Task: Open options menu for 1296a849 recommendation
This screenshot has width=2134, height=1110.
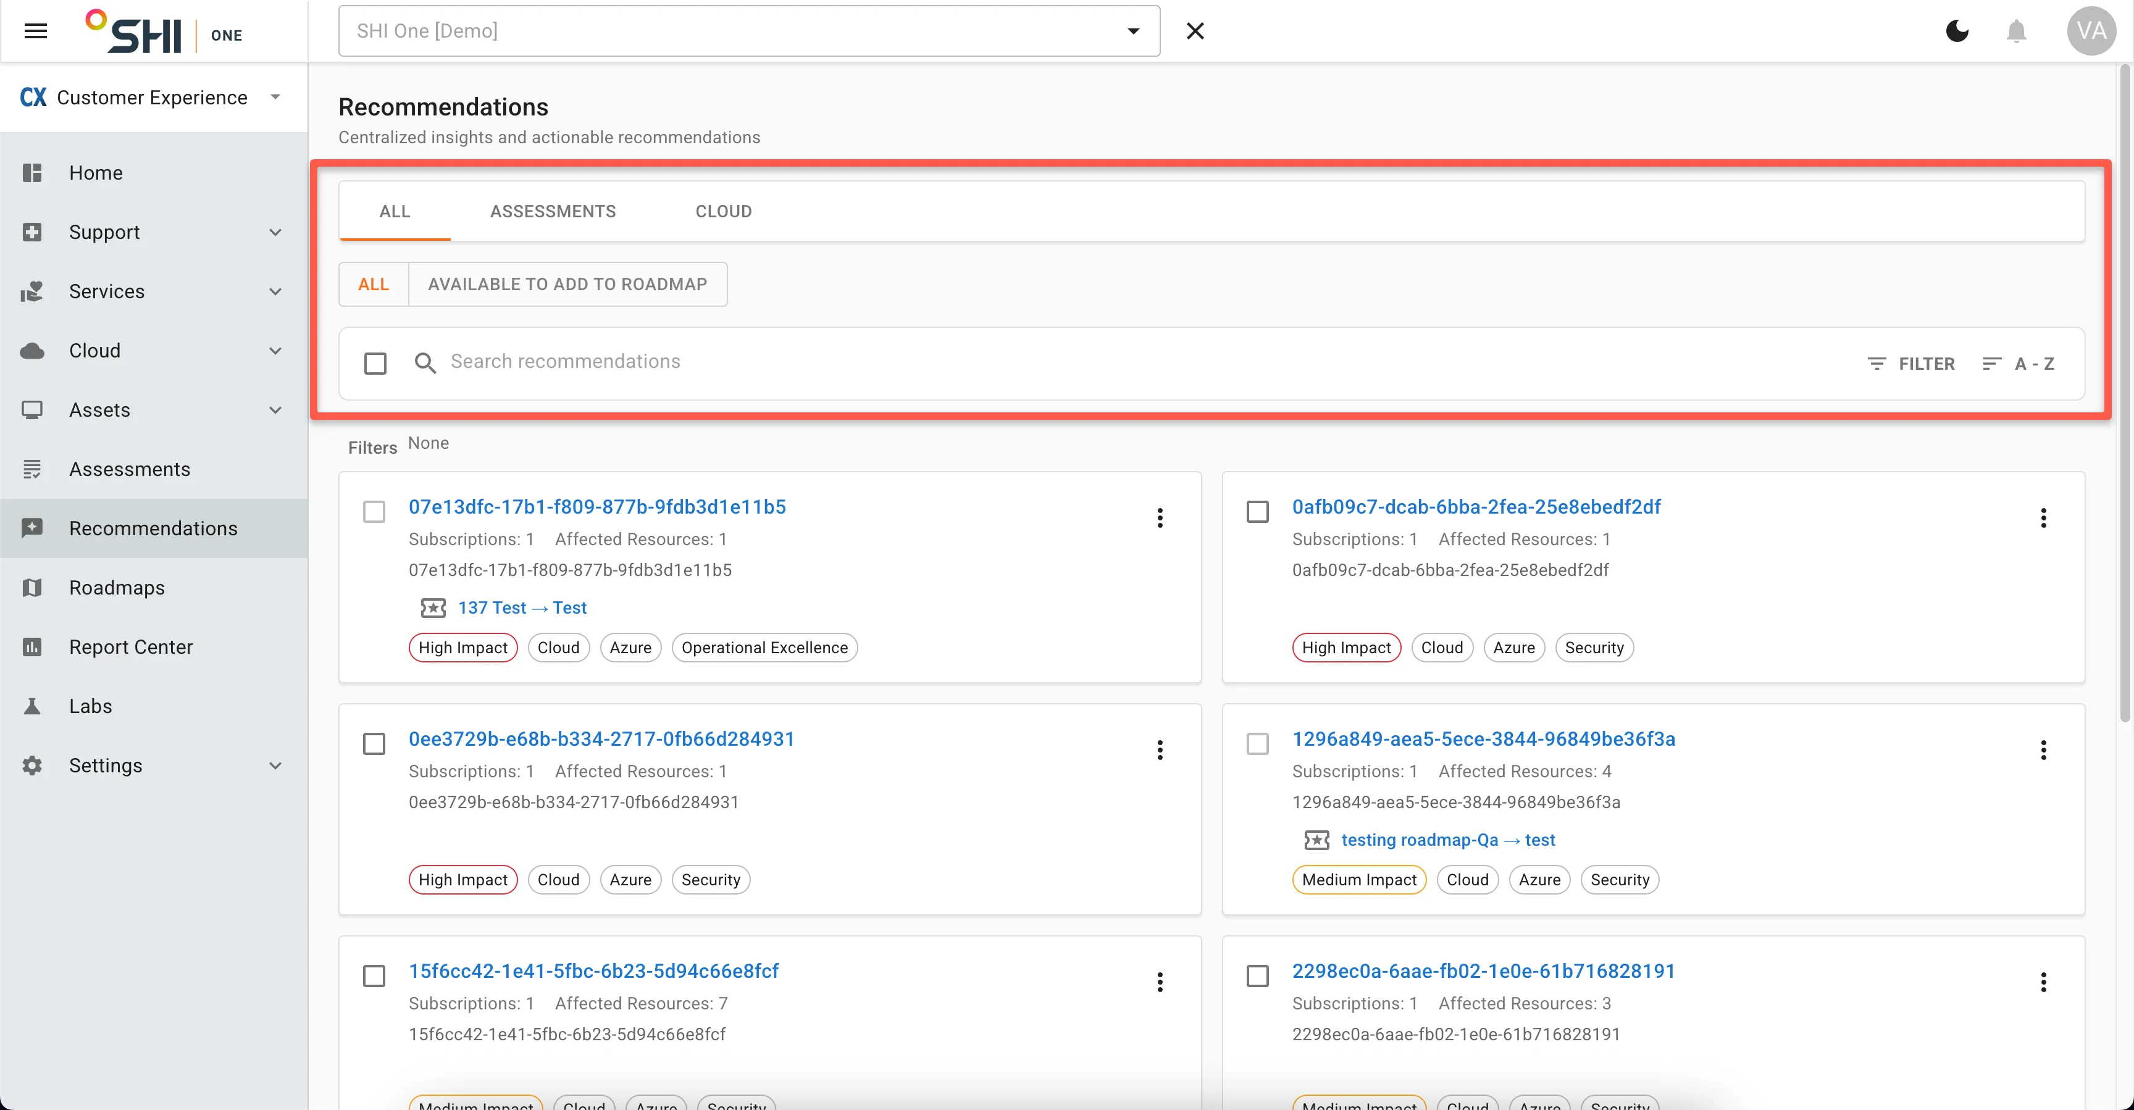Action: 2043,749
